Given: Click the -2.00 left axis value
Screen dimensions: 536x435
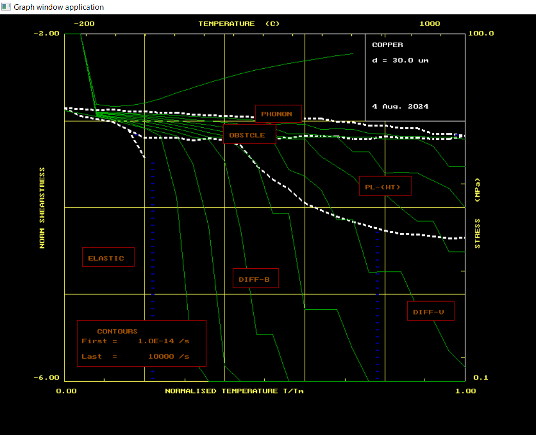Looking at the screenshot, I should point(47,33).
